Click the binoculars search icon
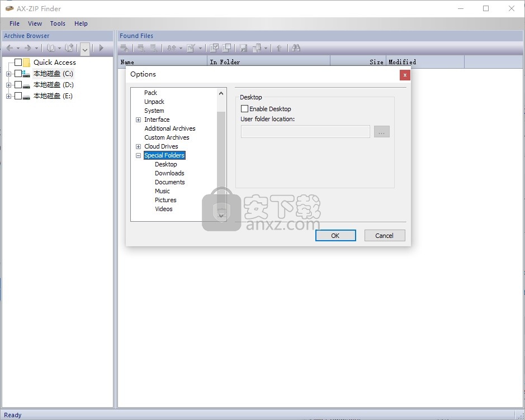525x420 pixels. [x=296, y=48]
